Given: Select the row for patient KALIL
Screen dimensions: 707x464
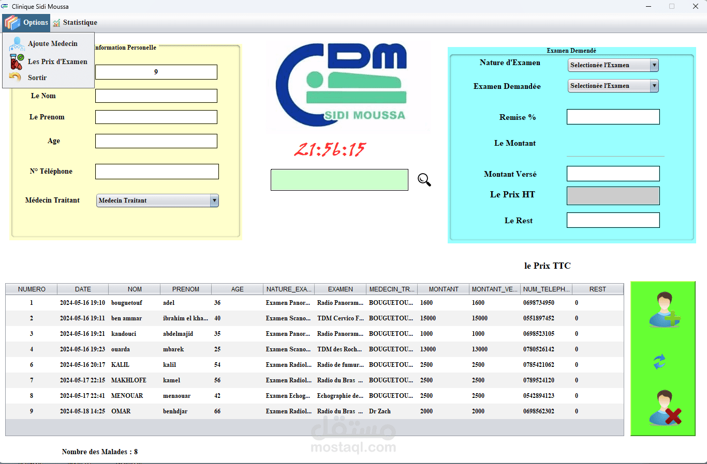Looking at the screenshot, I should (315, 365).
